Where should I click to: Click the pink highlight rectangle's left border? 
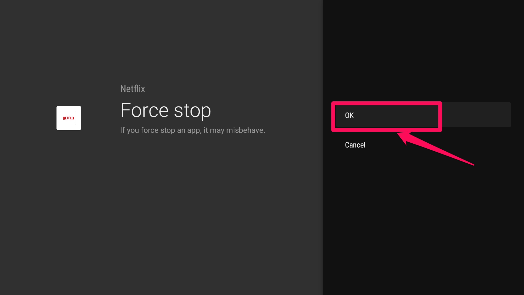click(x=333, y=117)
